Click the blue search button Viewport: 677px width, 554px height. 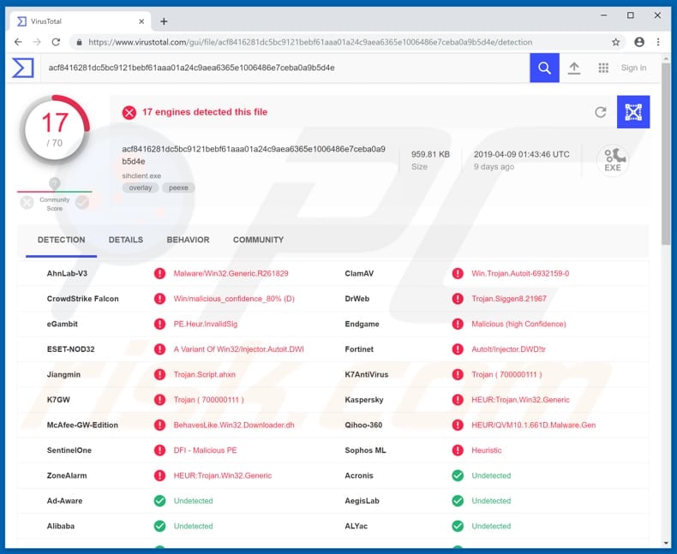click(x=544, y=68)
